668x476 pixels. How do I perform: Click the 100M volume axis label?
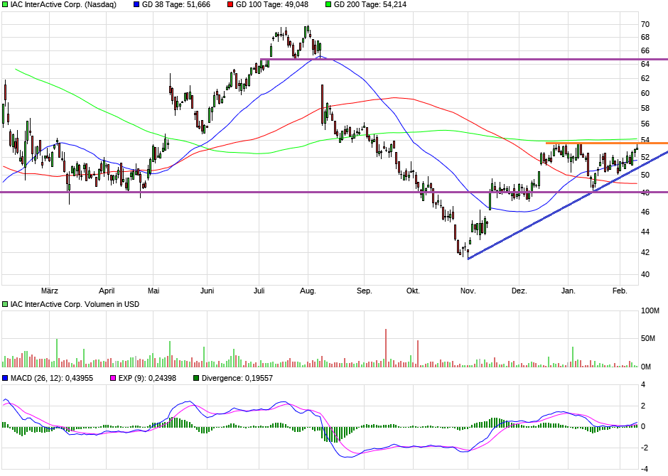tap(650, 311)
